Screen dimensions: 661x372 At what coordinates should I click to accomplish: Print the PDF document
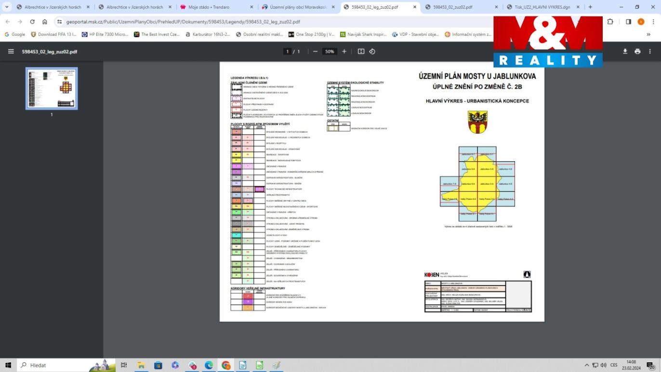[x=637, y=52]
